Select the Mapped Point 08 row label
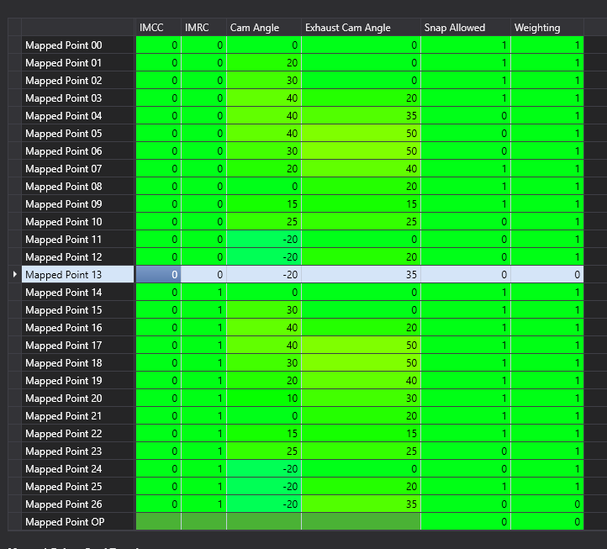The width and height of the screenshot is (607, 549). click(x=78, y=187)
